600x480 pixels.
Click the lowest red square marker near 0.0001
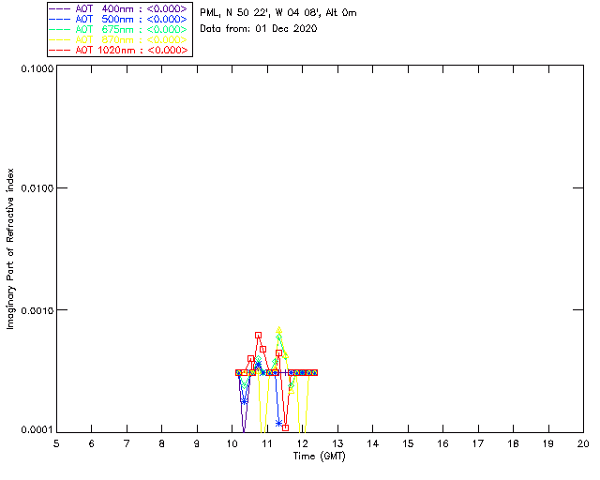coord(285,427)
